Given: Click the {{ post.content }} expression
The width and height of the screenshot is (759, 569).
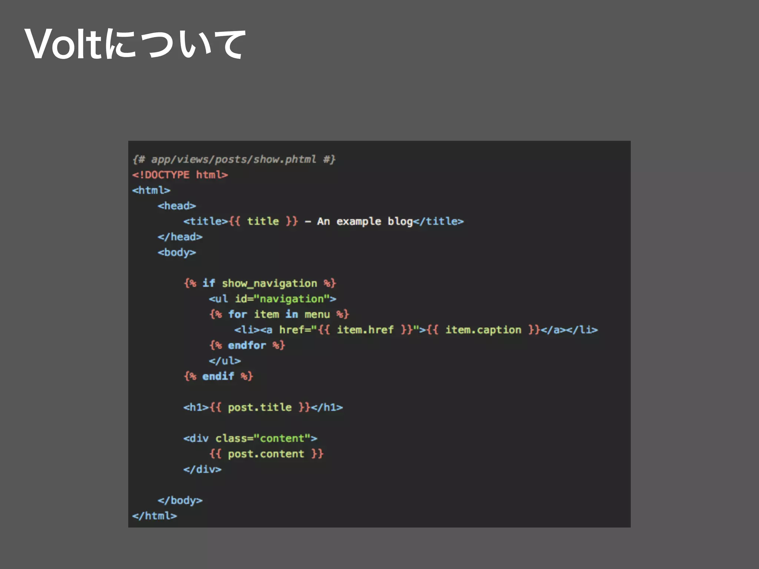Looking at the screenshot, I should pos(266,454).
